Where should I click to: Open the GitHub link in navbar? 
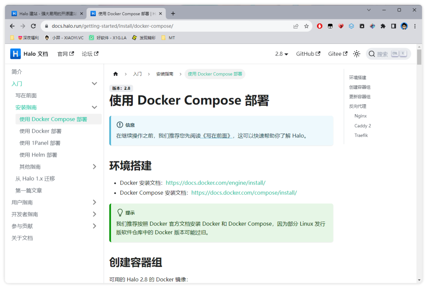click(308, 54)
